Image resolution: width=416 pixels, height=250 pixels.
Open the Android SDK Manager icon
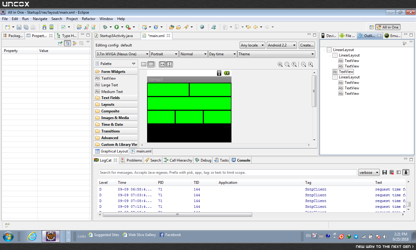44,27
